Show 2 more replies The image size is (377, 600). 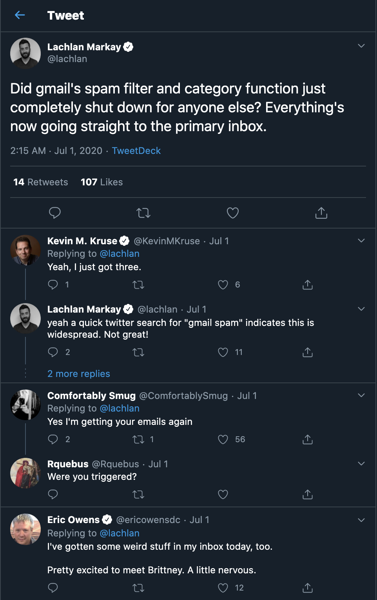[79, 374]
